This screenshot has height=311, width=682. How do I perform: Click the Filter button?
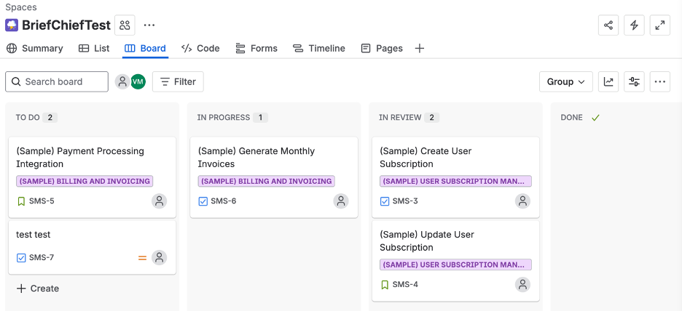click(x=178, y=81)
